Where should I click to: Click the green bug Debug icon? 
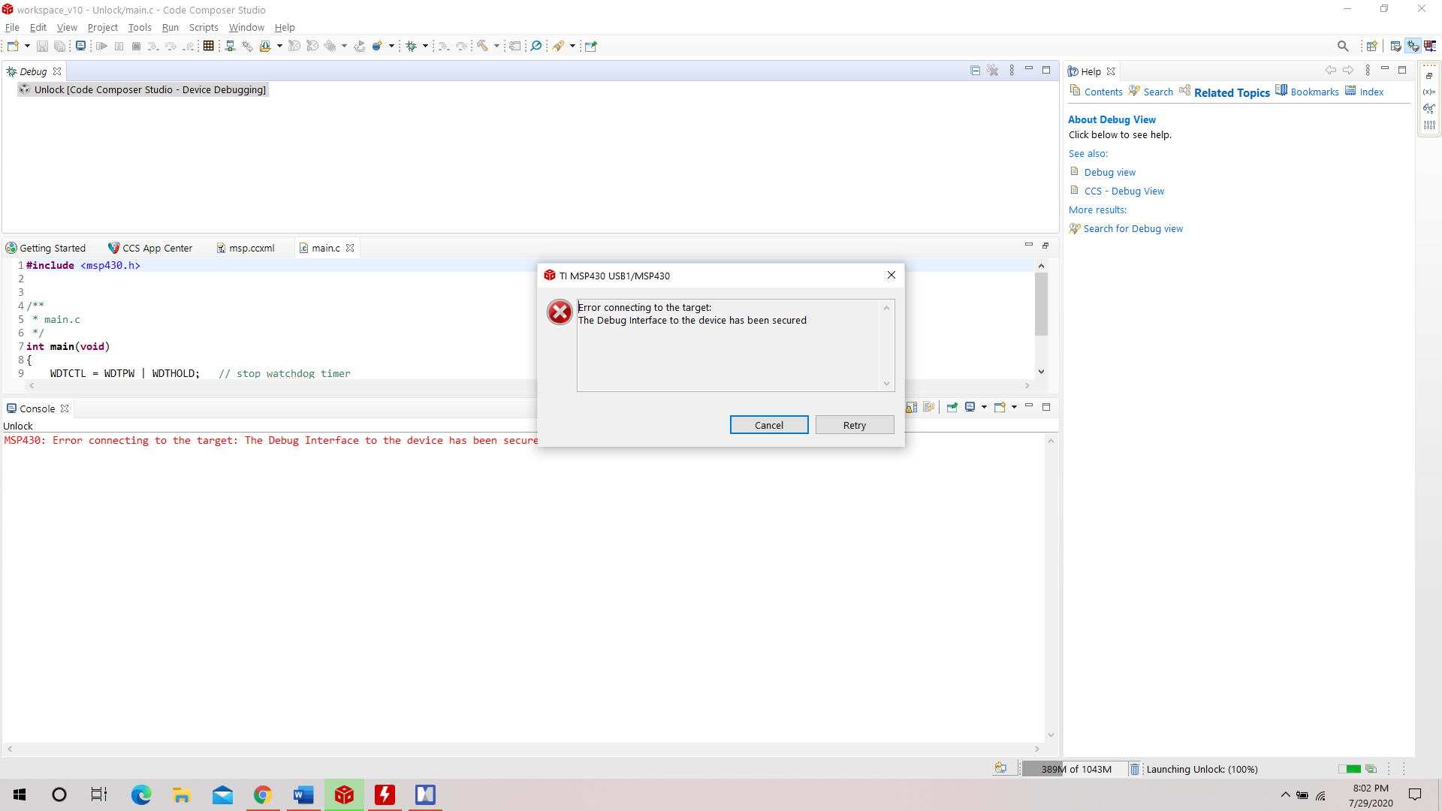point(411,47)
